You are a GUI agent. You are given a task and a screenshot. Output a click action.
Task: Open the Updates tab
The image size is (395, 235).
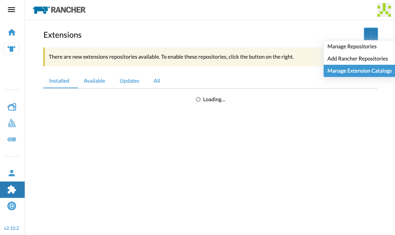(x=129, y=81)
